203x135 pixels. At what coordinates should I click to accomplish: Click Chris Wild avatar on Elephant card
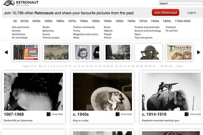tap(187, 114)
